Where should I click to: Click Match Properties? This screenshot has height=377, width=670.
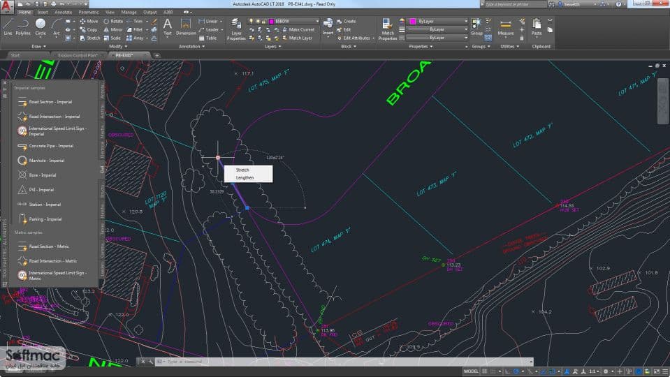(x=388, y=29)
